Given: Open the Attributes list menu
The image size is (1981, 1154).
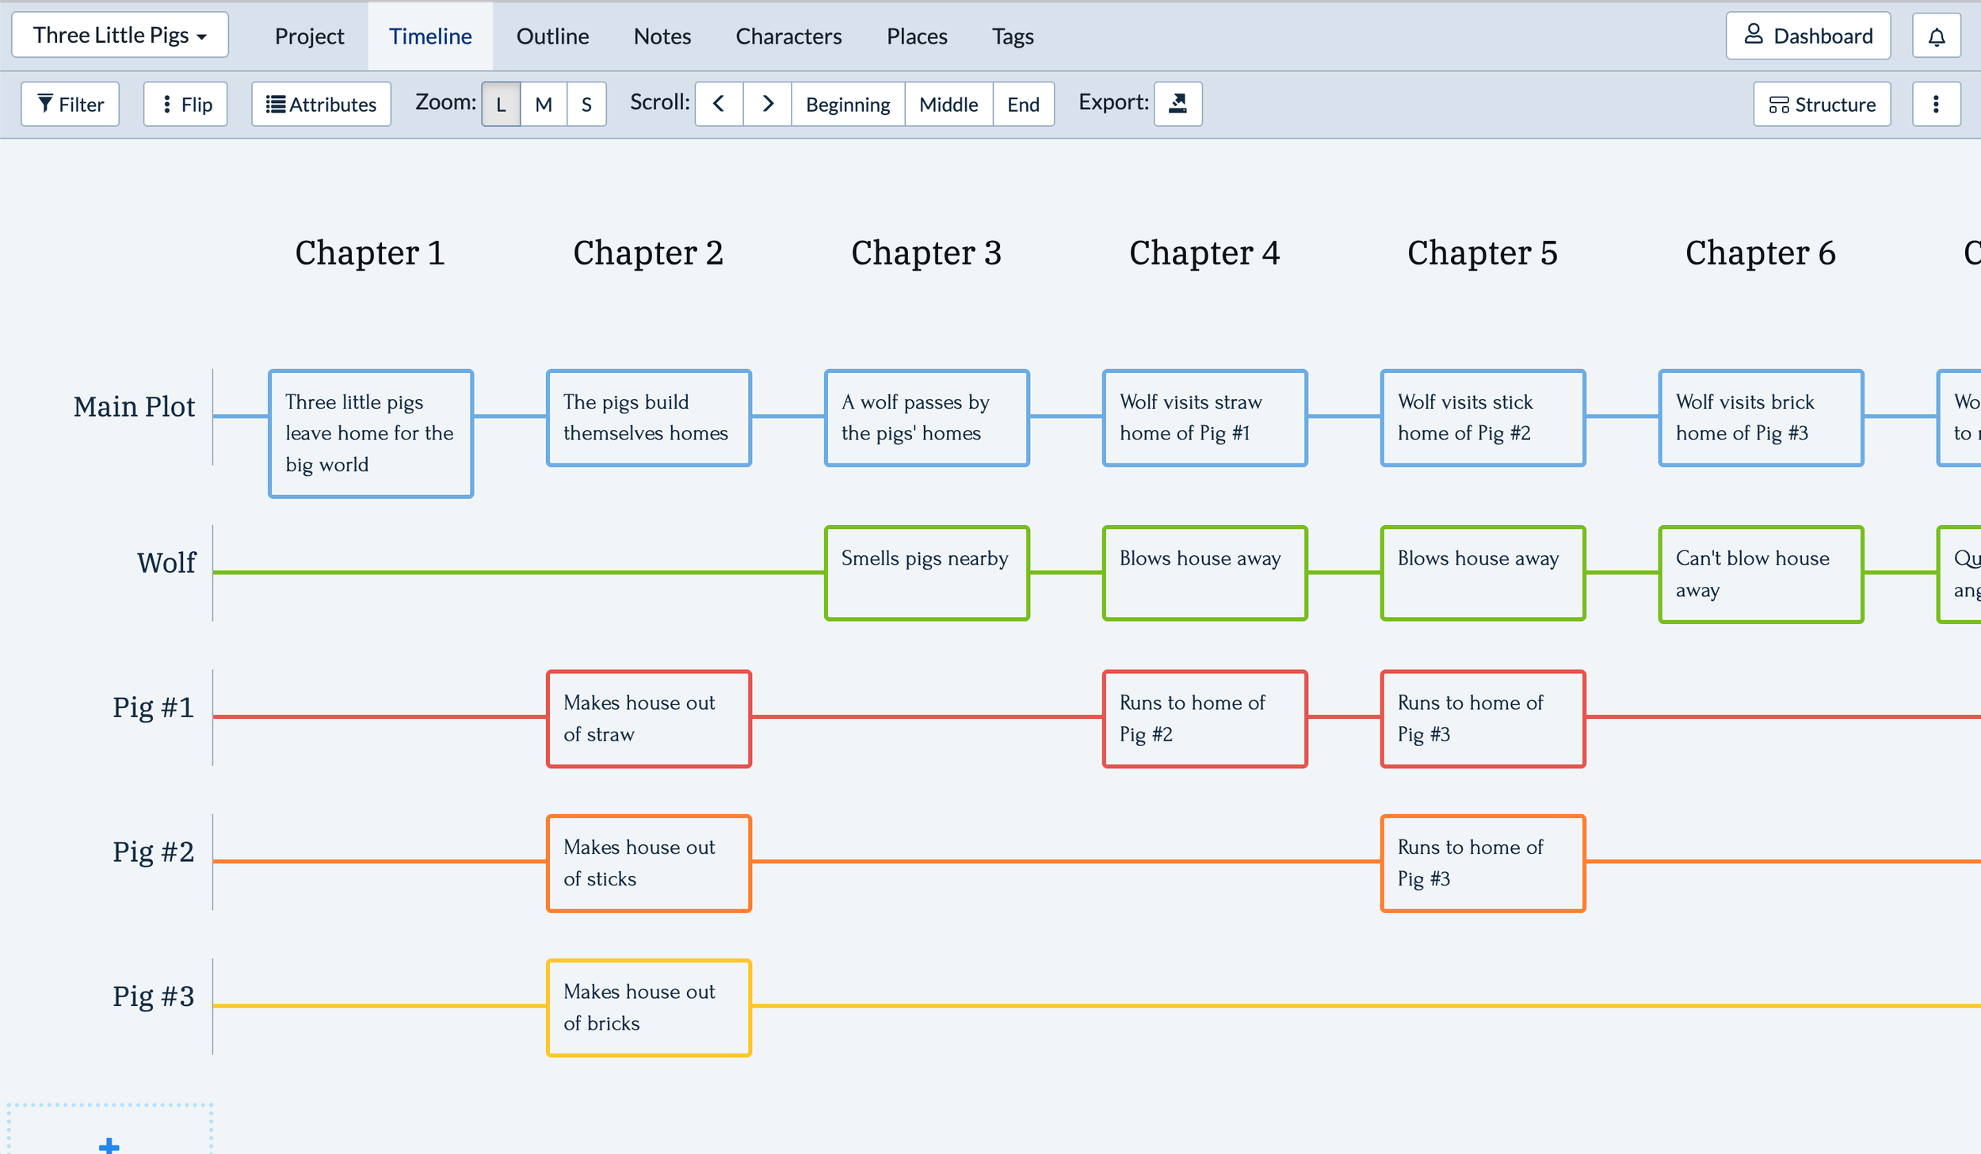Looking at the screenshot, I should tap(321, 105).
